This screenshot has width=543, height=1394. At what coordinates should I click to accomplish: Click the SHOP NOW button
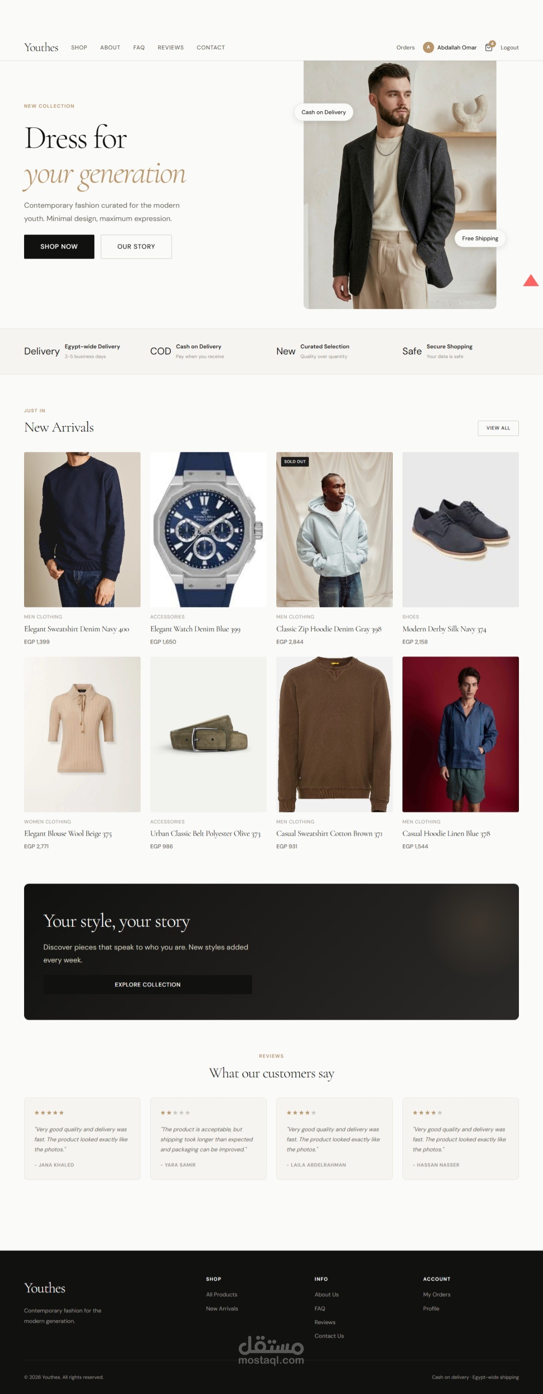click(x=59, y=247)
